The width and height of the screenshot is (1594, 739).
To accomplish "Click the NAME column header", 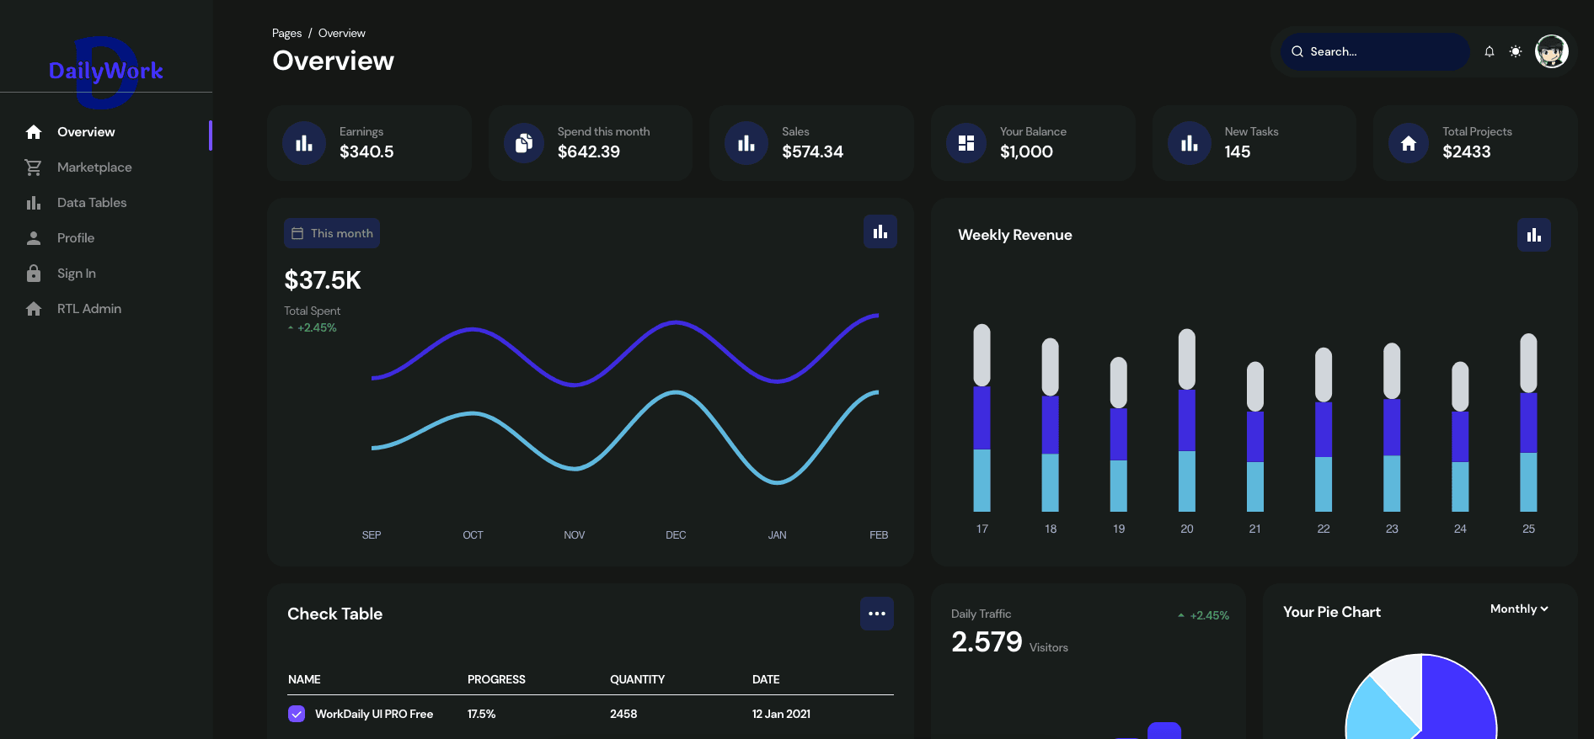I will [304, 679].
